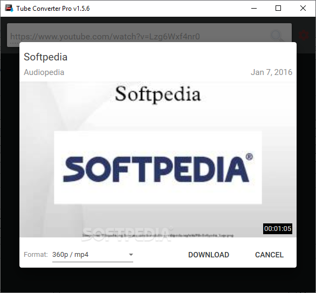Click the Softpedia video thumbnail

158,159
